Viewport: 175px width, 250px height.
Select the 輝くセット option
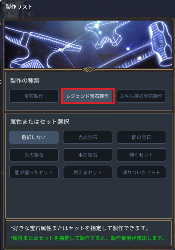click(x=141, y=155)
